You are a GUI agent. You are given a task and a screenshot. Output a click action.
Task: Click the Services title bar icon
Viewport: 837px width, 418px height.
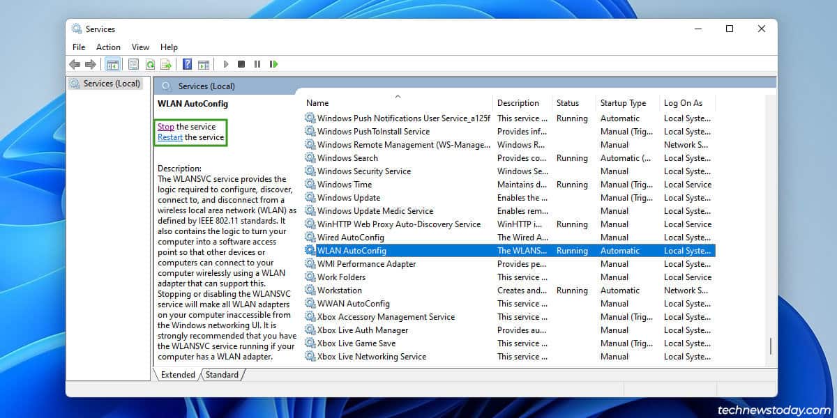pos(76,29)
